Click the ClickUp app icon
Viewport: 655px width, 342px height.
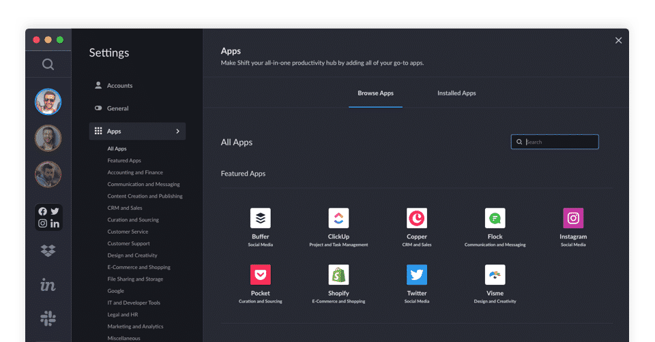click(x=338, y=218)
